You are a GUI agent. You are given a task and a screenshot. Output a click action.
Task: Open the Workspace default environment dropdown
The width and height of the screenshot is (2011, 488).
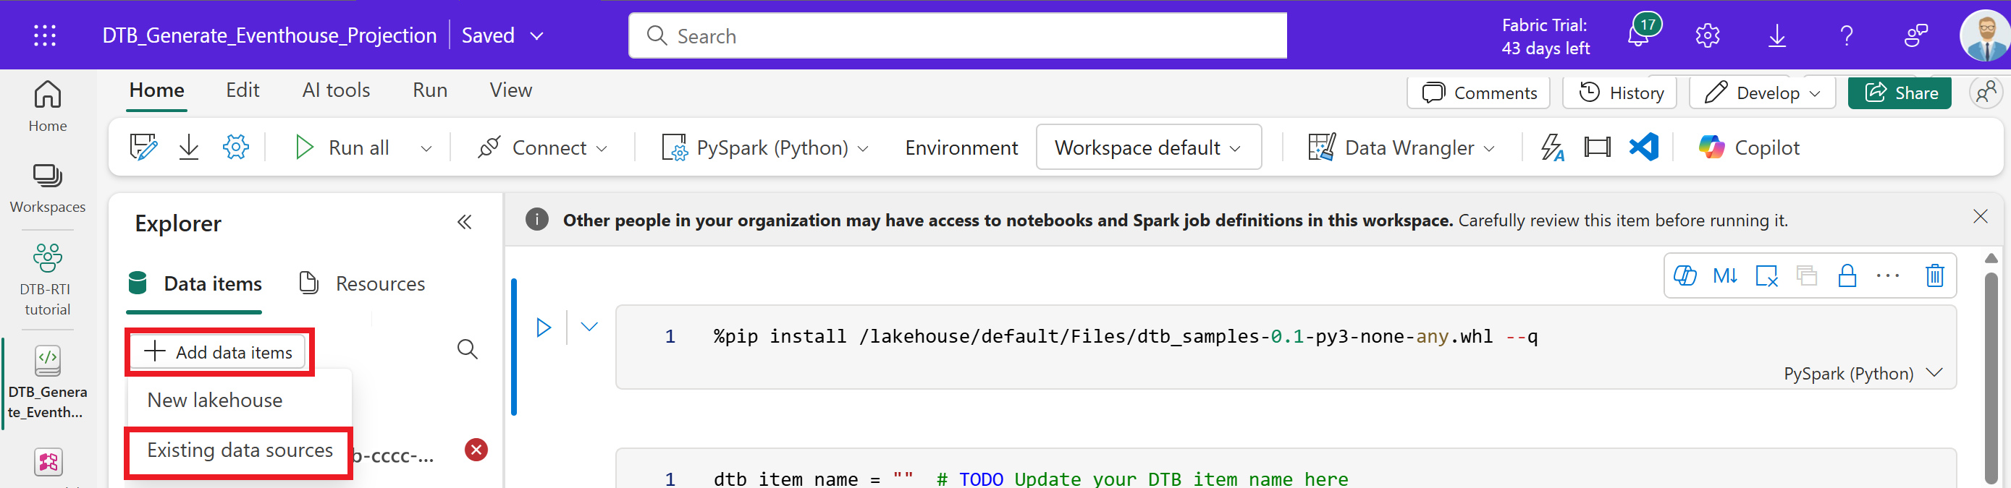[1147, 147]
